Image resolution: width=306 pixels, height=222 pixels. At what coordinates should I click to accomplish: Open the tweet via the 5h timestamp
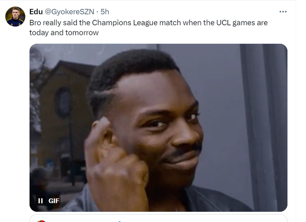pos(105,12)
